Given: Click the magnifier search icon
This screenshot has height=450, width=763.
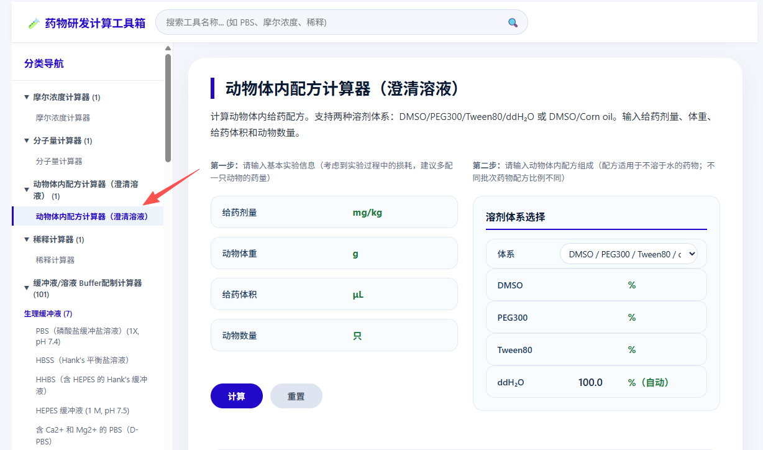Looking at the screenshot, I should (513, 22).
